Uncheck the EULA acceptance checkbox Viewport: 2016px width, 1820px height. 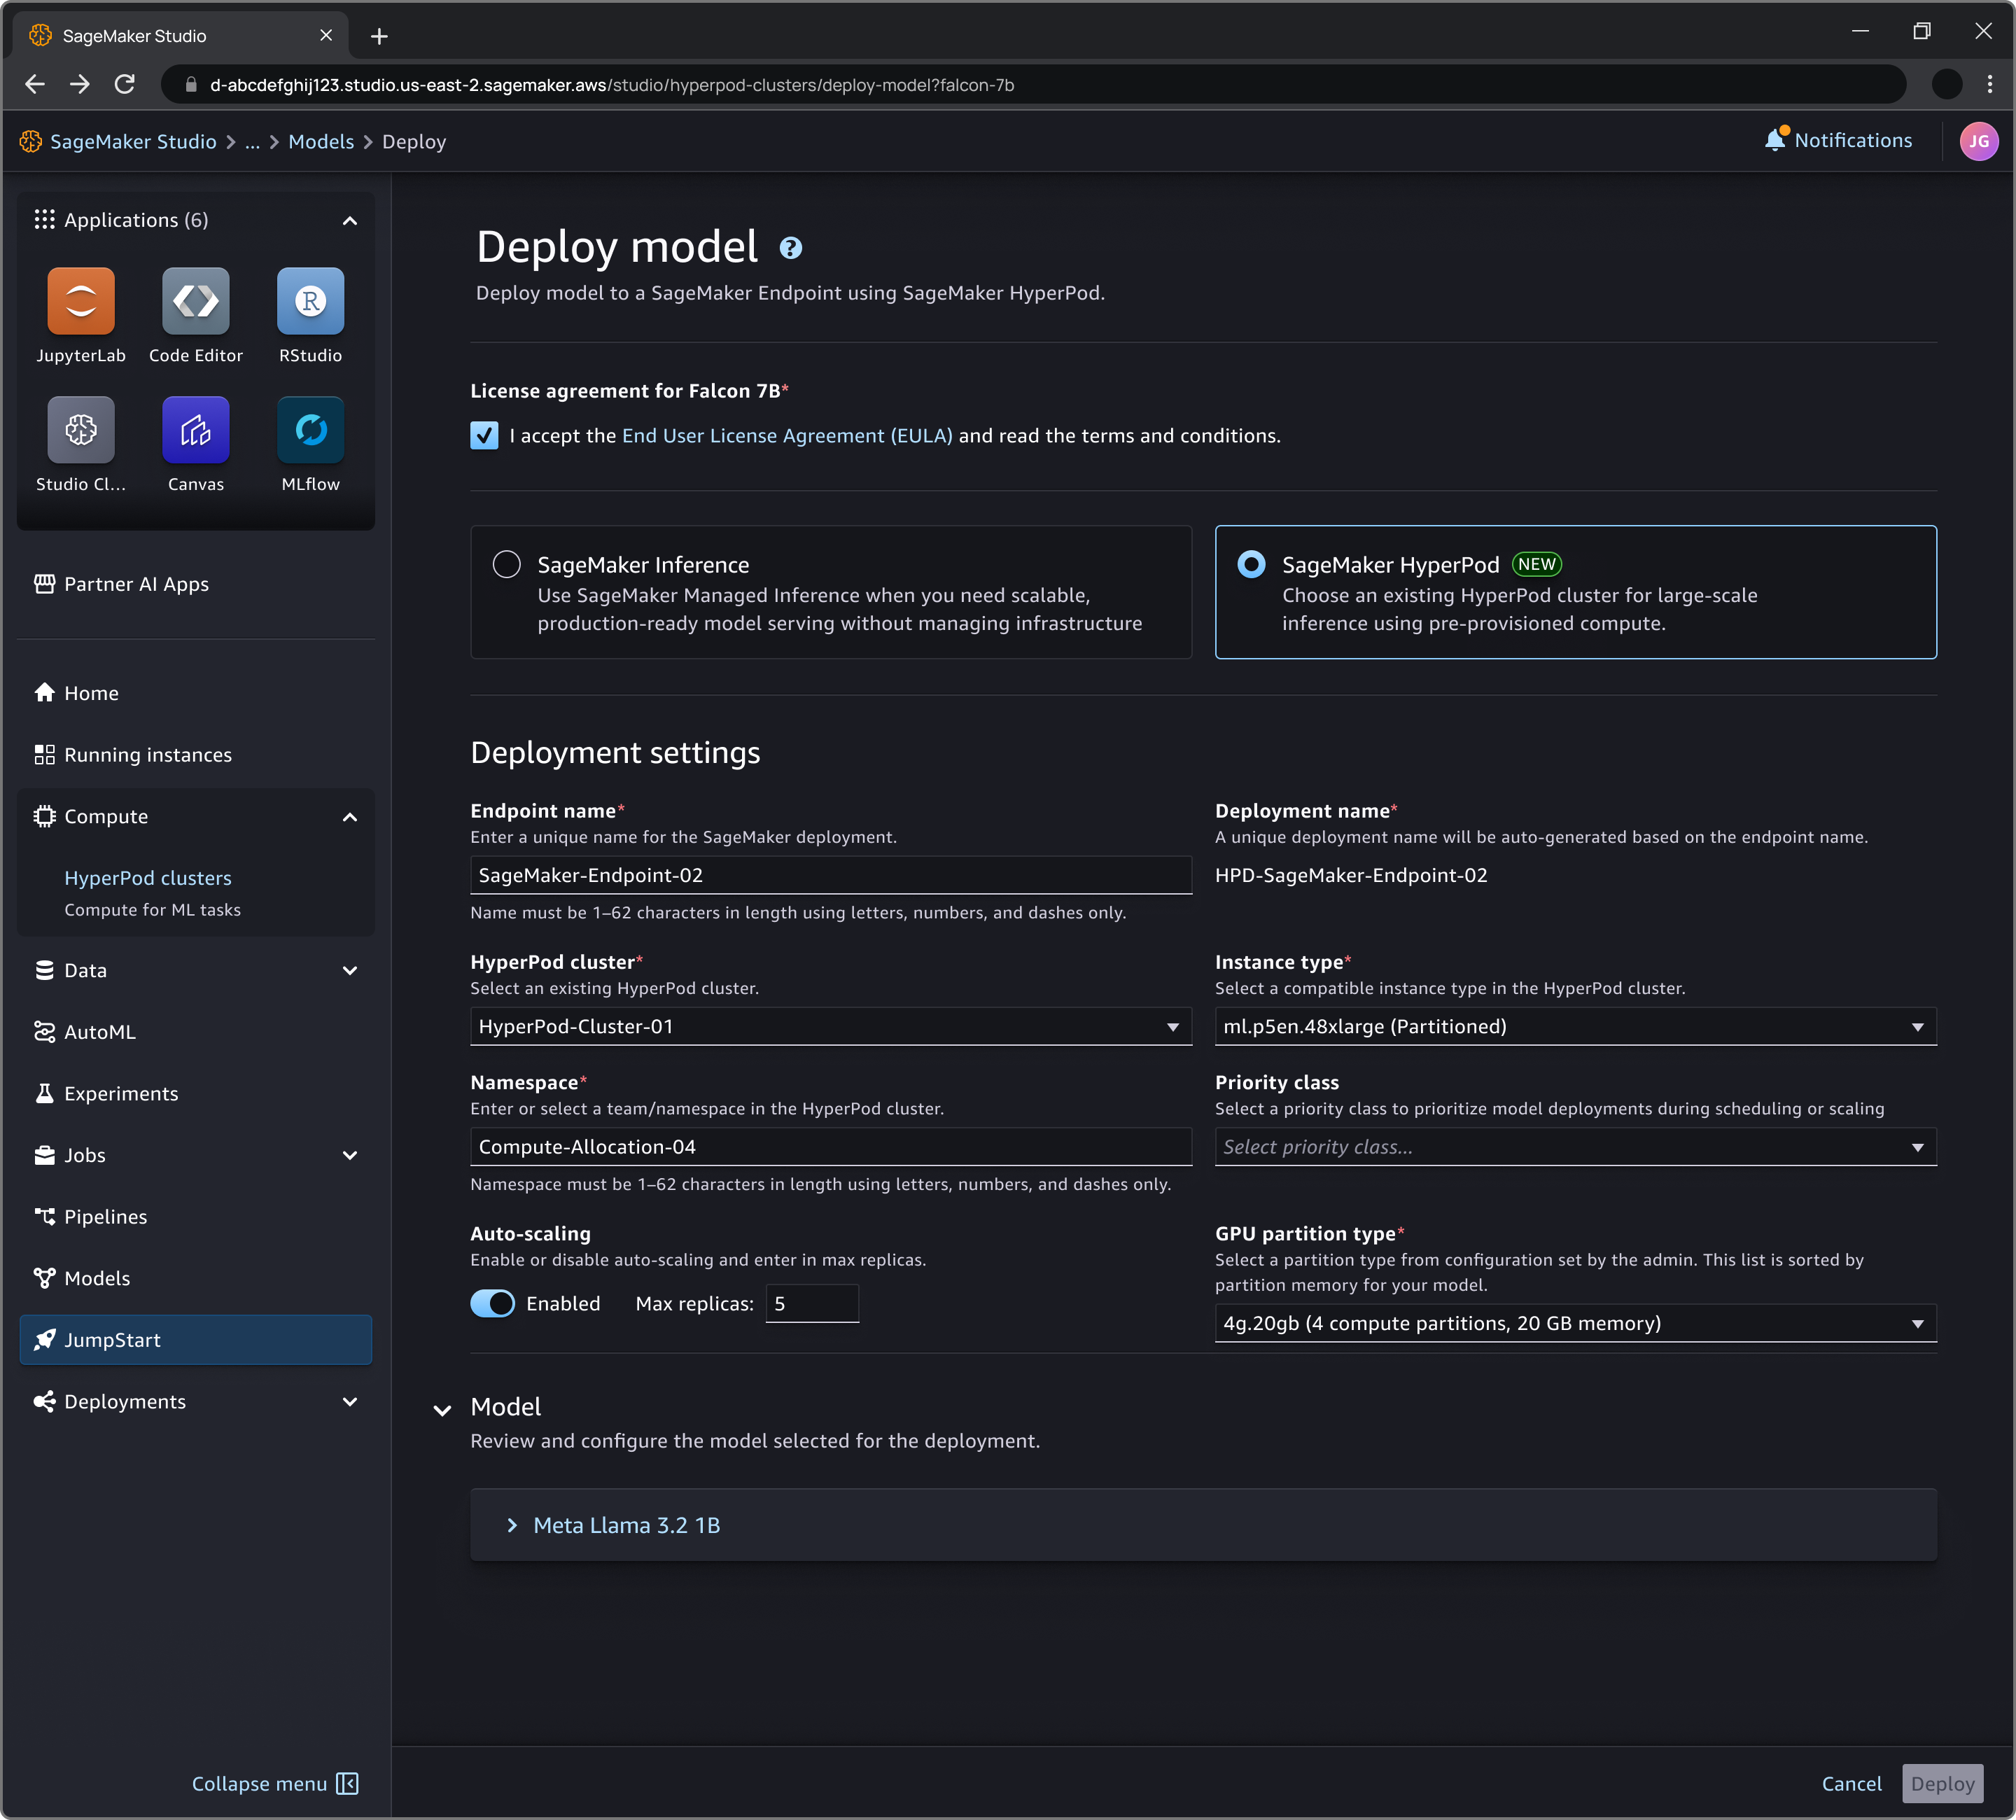[x=484, y=436]
